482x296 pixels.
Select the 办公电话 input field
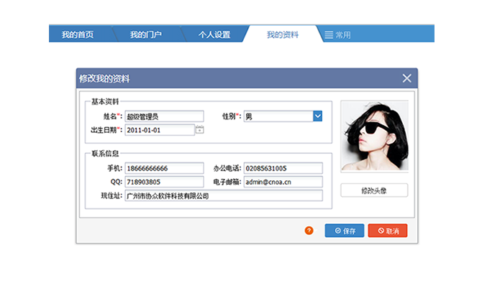pyautogui.click(x=283, y=169)
